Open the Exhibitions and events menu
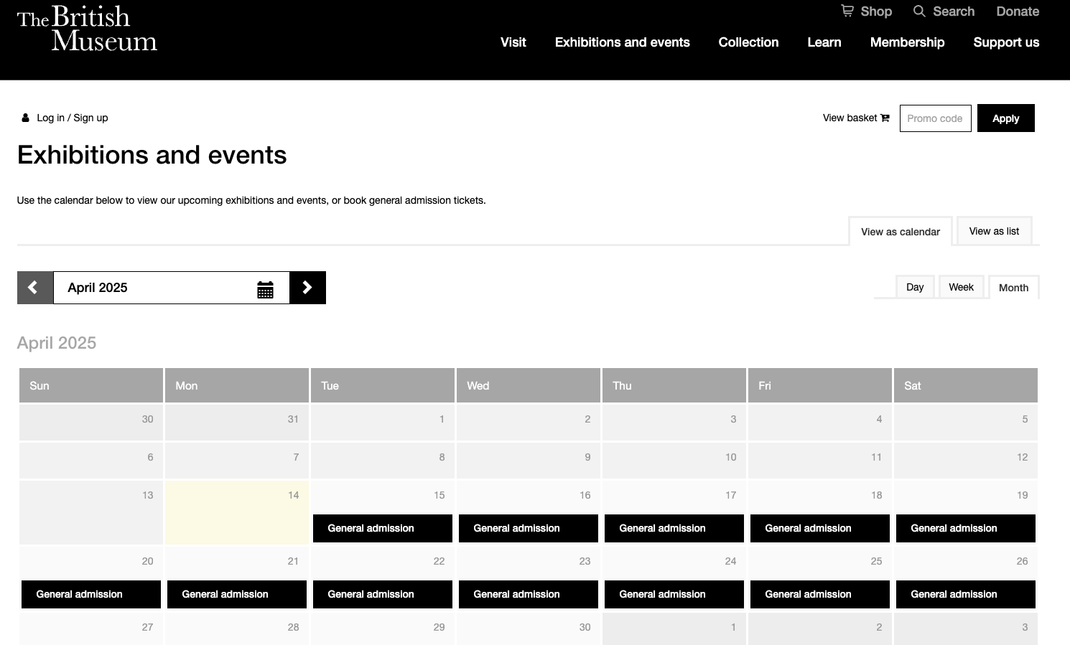The image size is (1070, 645). pos(622,42)
